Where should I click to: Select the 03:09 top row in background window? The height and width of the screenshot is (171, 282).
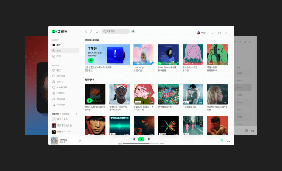point(243,73)
